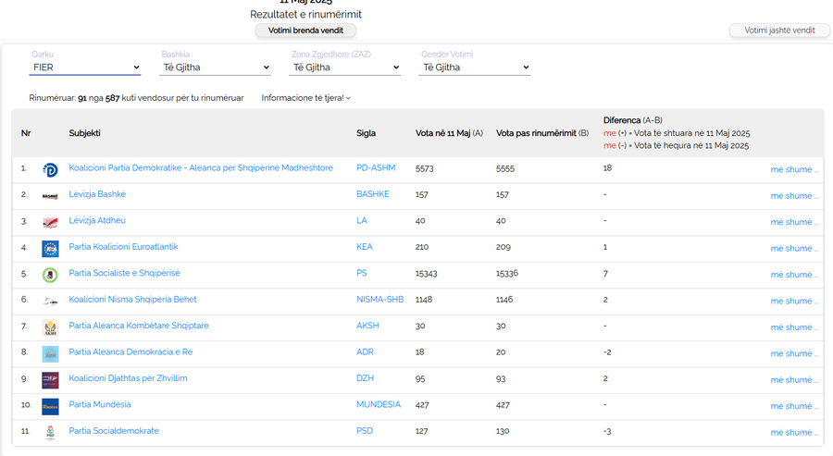
Task: Click më shumë for DZH row
Action: pyautogui.click(x=794, y=379)
